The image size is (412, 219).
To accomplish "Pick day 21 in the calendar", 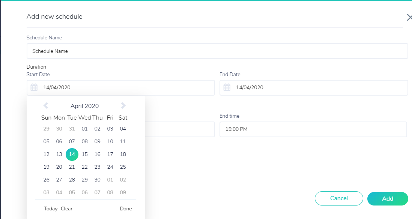I will point(72,167).
